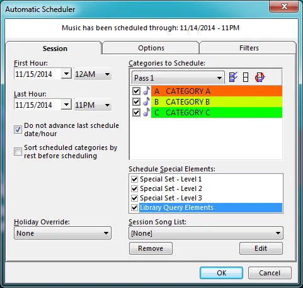Uncheck Special Set - Level 1
Screen dimensions: 303x288
pyautogui.click(x=134, y=179)
